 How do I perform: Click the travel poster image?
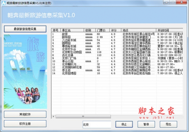pos(25,72)
